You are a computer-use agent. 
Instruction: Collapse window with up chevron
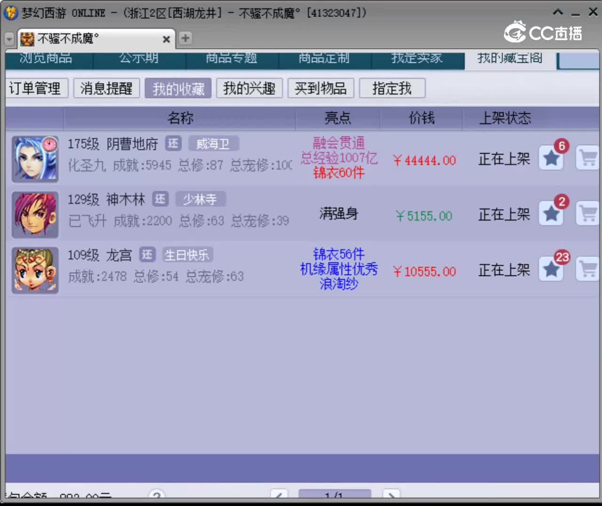[x=558, y=12]
